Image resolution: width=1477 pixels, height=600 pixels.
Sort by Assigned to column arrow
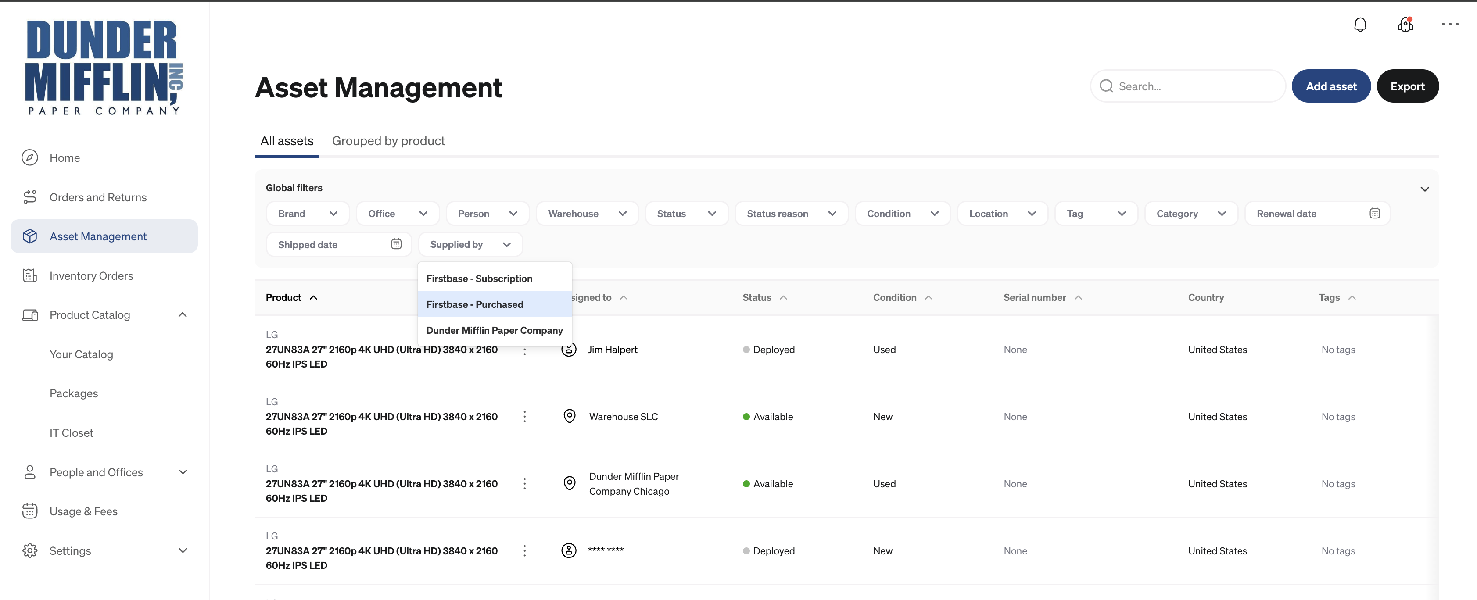pos(624,297)
